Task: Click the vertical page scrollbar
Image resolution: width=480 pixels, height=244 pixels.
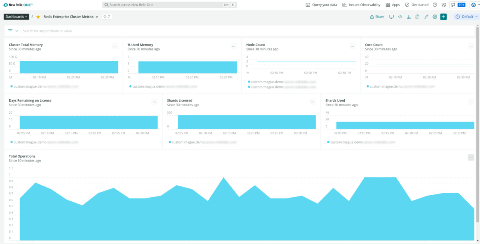Action: (x=478, y=120)
